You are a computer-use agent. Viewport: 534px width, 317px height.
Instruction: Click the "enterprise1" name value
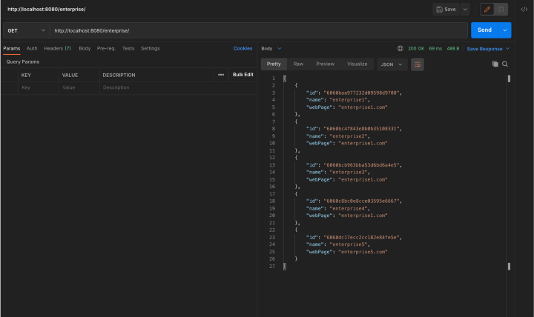[349, 100]
